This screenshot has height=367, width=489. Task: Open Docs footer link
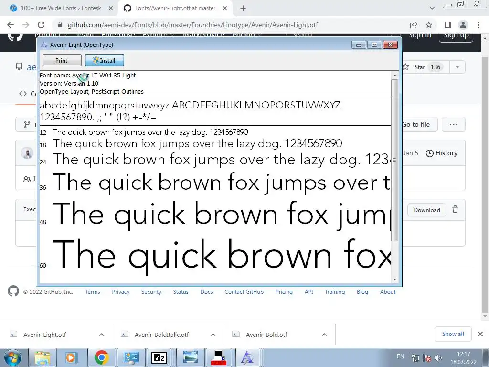coord(206,292)
